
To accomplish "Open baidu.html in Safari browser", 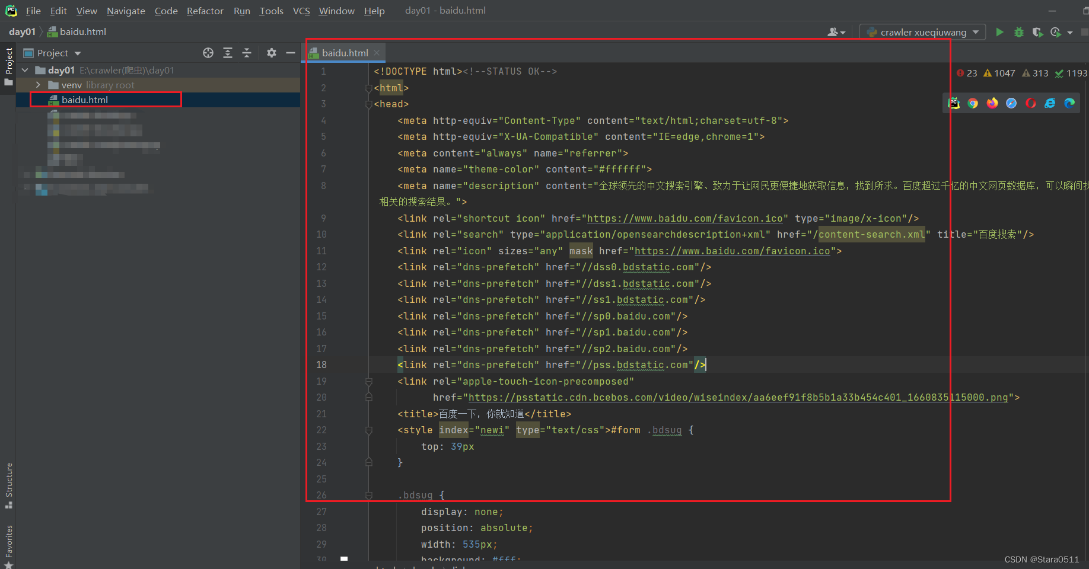I will pyautogui.click(x=1011, y=103).
